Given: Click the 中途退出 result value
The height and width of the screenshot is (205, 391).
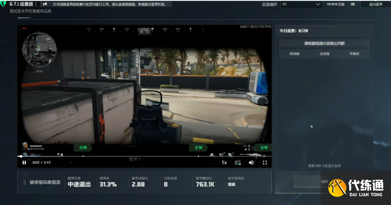Looking at the screenshot, I should [x=80, y=184].
